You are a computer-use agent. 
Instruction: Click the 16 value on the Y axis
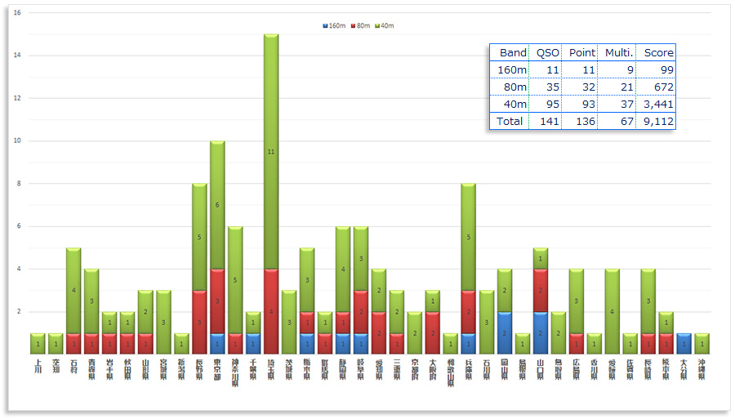coord(18,13)
